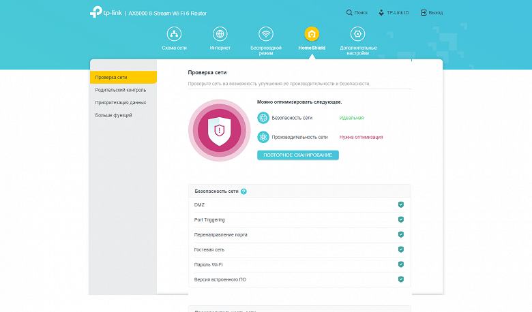Click the Гостевая сеть shield check status

[400, 249]
